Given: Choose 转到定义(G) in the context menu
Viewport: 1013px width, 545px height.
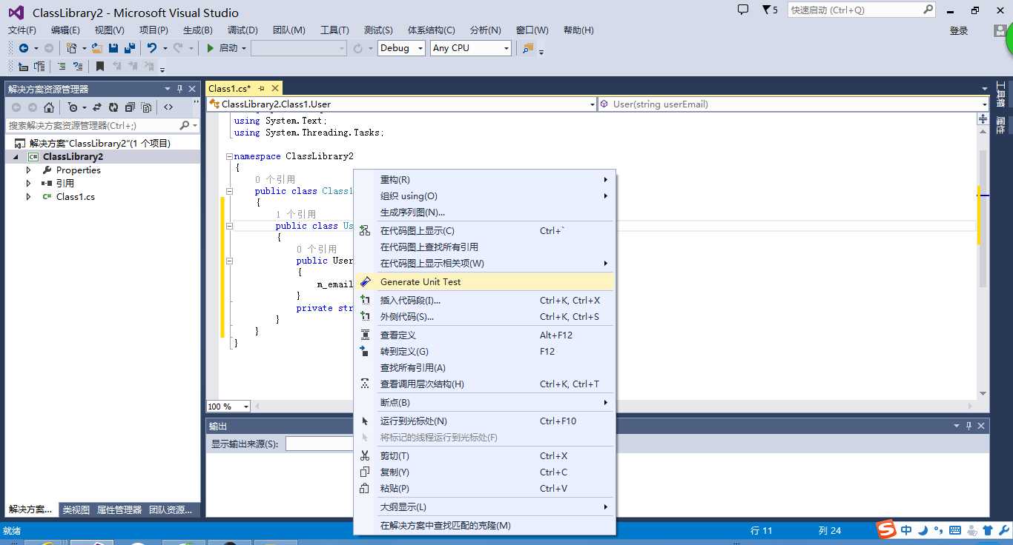Looking at the screenshot, I should coord(484,352).
